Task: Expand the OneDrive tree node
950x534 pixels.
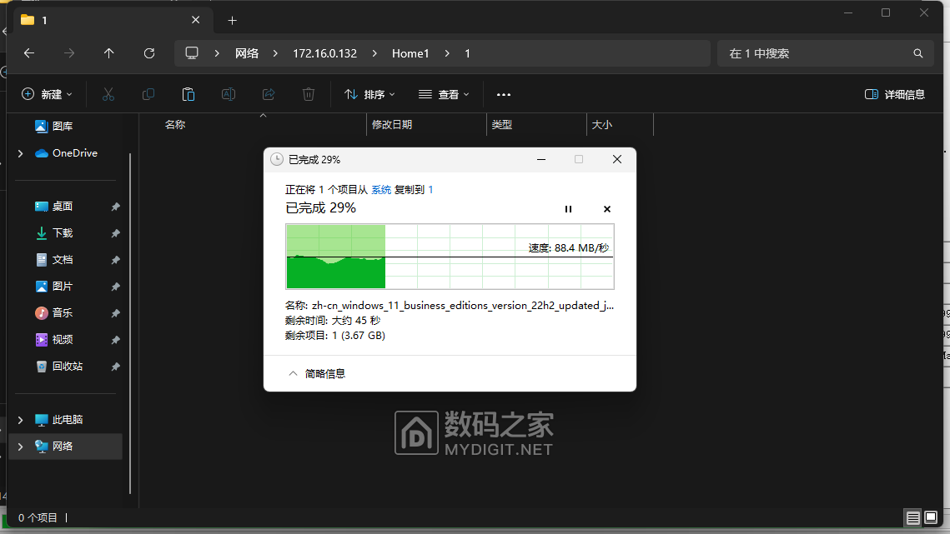Action: click(x=21, y=153)
